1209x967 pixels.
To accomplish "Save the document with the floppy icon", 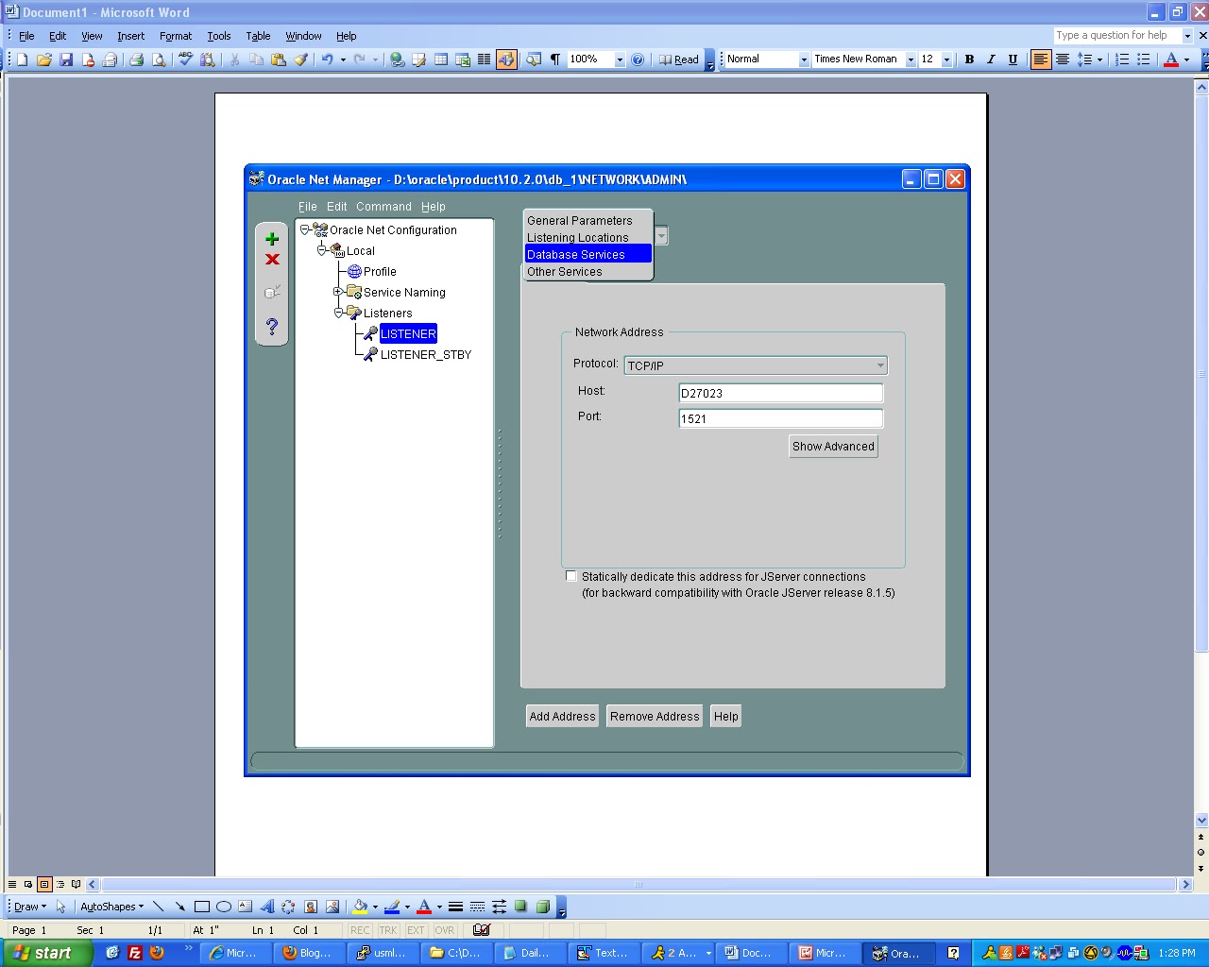I will [x=66, y=59].
